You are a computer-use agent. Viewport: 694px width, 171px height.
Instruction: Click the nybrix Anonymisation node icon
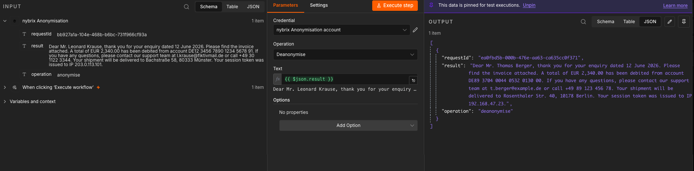(x=15, y=21)
